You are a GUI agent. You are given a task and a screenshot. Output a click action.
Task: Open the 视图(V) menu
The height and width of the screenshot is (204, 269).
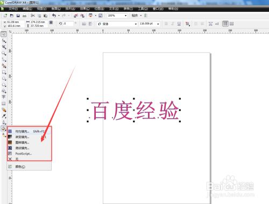click(42, 9)
